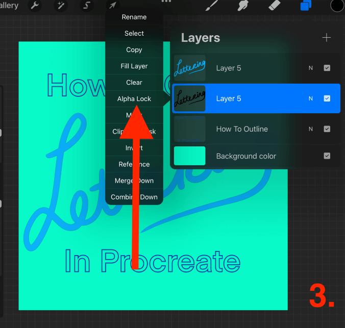Toggle Background color visibility checkbox

click(327, 156)
